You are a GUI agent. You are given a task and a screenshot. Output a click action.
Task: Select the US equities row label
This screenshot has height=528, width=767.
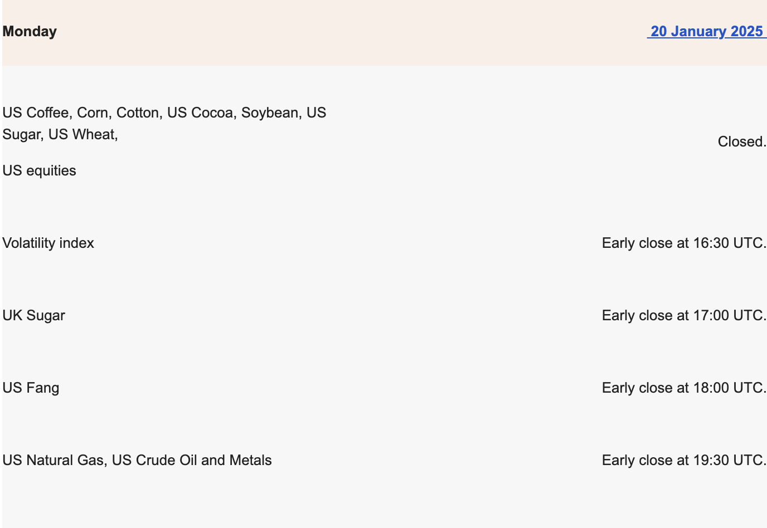coord(39,170)
